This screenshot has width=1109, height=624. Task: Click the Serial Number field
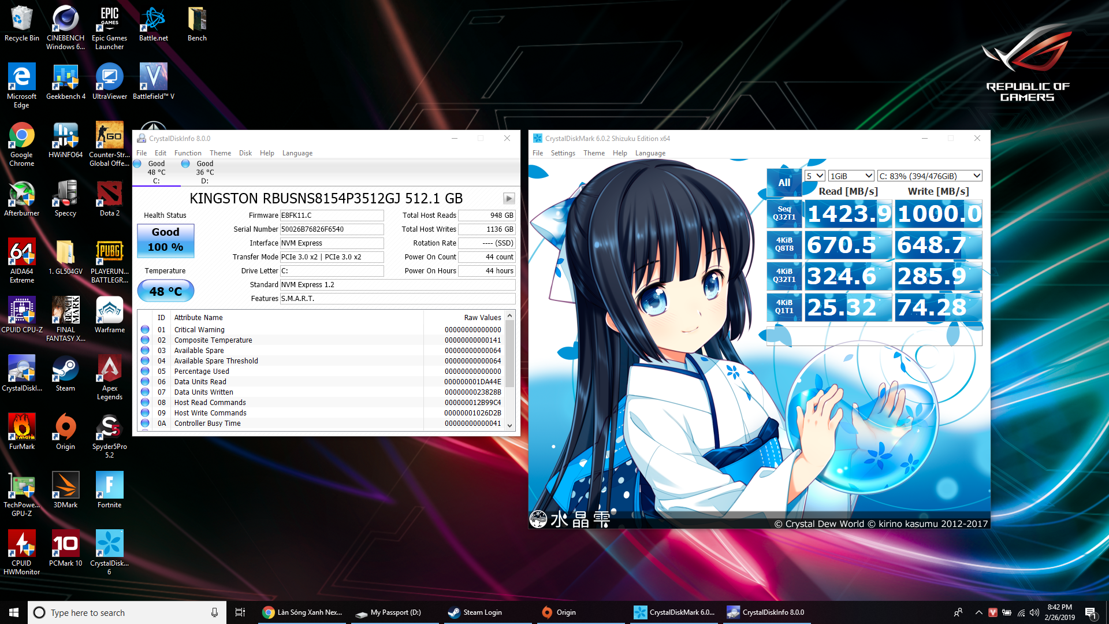pos(332,229)
